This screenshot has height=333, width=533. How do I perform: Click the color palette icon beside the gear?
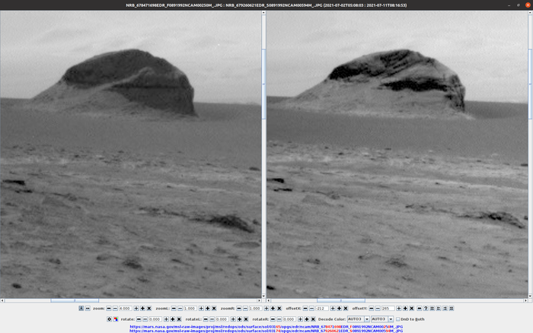pyautogui.click(x=116, y=319)
